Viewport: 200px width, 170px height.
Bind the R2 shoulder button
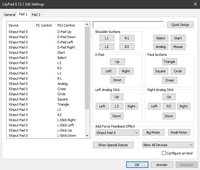(x=127, y=47)
